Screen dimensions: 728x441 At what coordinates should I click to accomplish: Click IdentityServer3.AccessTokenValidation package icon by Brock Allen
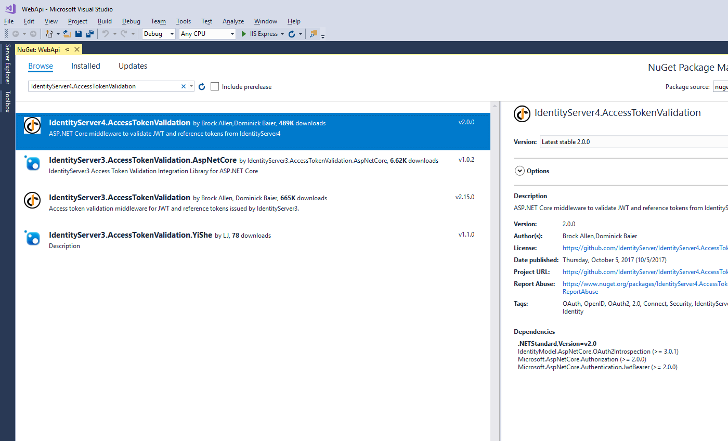[32, 200]
